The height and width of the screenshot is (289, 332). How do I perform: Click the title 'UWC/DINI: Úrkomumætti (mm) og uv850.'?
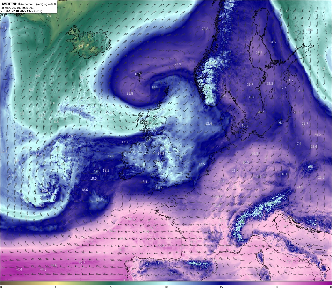tap(29, 4)
